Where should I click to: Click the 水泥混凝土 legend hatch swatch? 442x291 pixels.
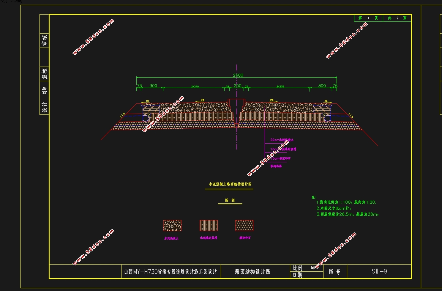pos(172,225)
